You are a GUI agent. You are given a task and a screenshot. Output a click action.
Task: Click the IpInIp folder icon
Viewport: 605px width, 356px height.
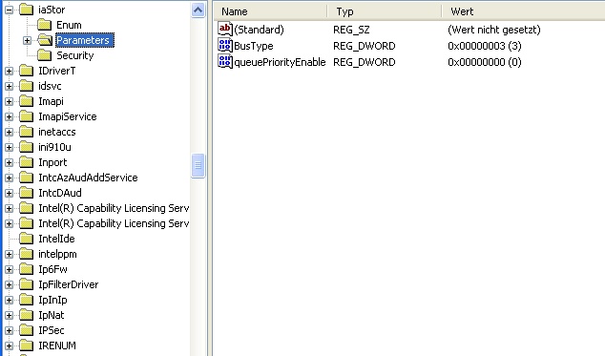pos(26,300)
